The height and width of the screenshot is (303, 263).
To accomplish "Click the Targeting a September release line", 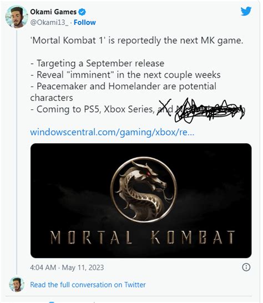I will (98, 63).
